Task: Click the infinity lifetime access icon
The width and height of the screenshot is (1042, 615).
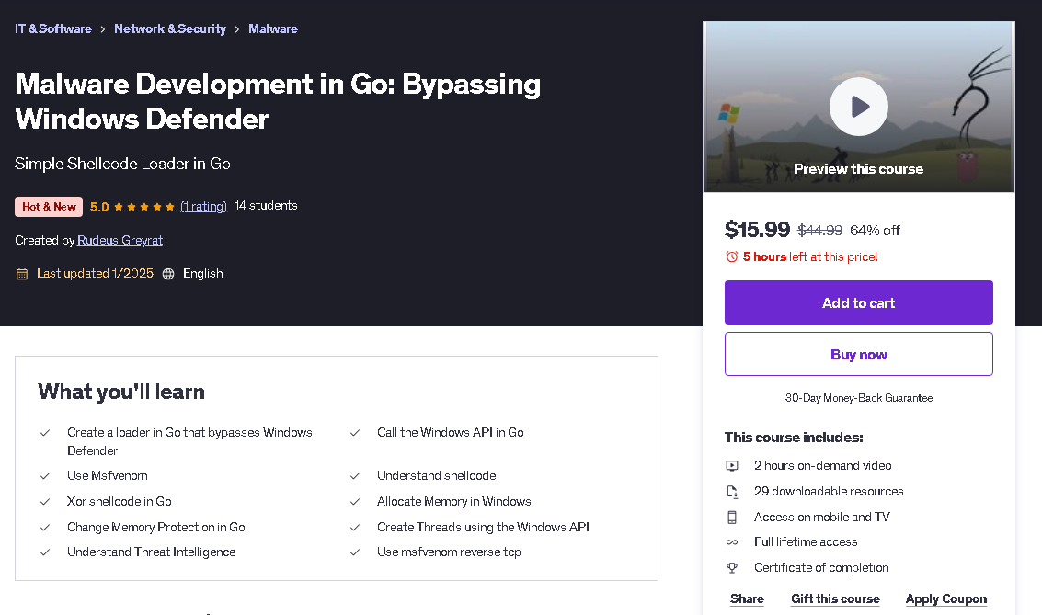Action: [732, 542]
